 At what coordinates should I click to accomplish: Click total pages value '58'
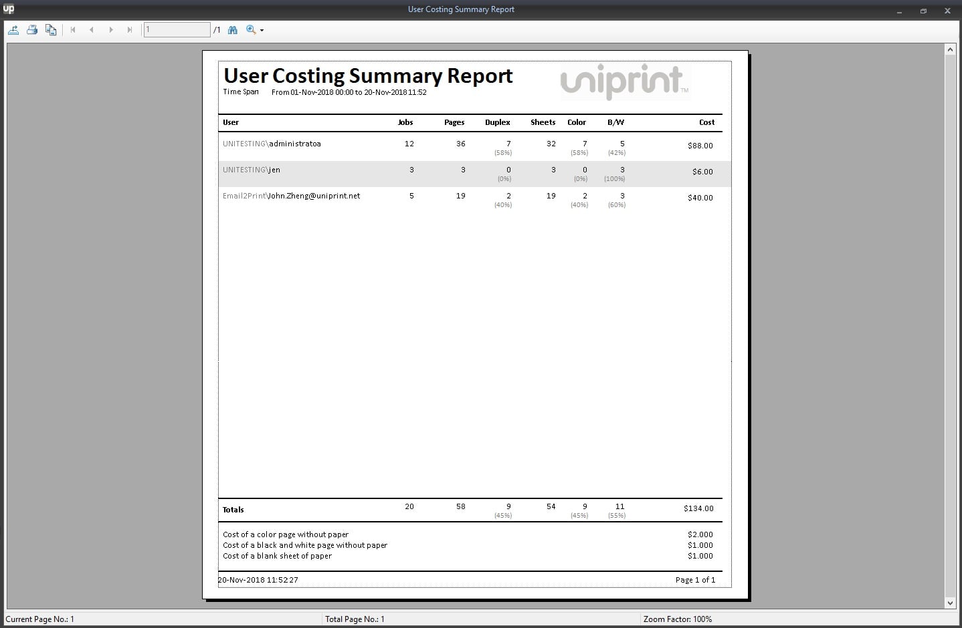click(461, 506)
